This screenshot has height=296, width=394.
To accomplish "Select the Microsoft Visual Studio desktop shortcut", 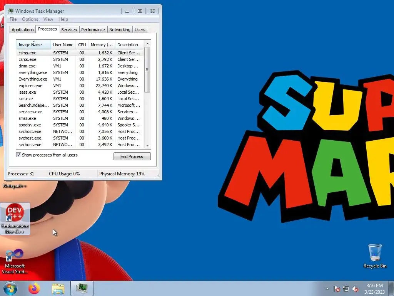I will (15, 261).
